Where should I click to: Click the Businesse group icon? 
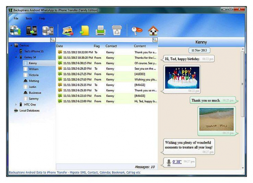25,93
